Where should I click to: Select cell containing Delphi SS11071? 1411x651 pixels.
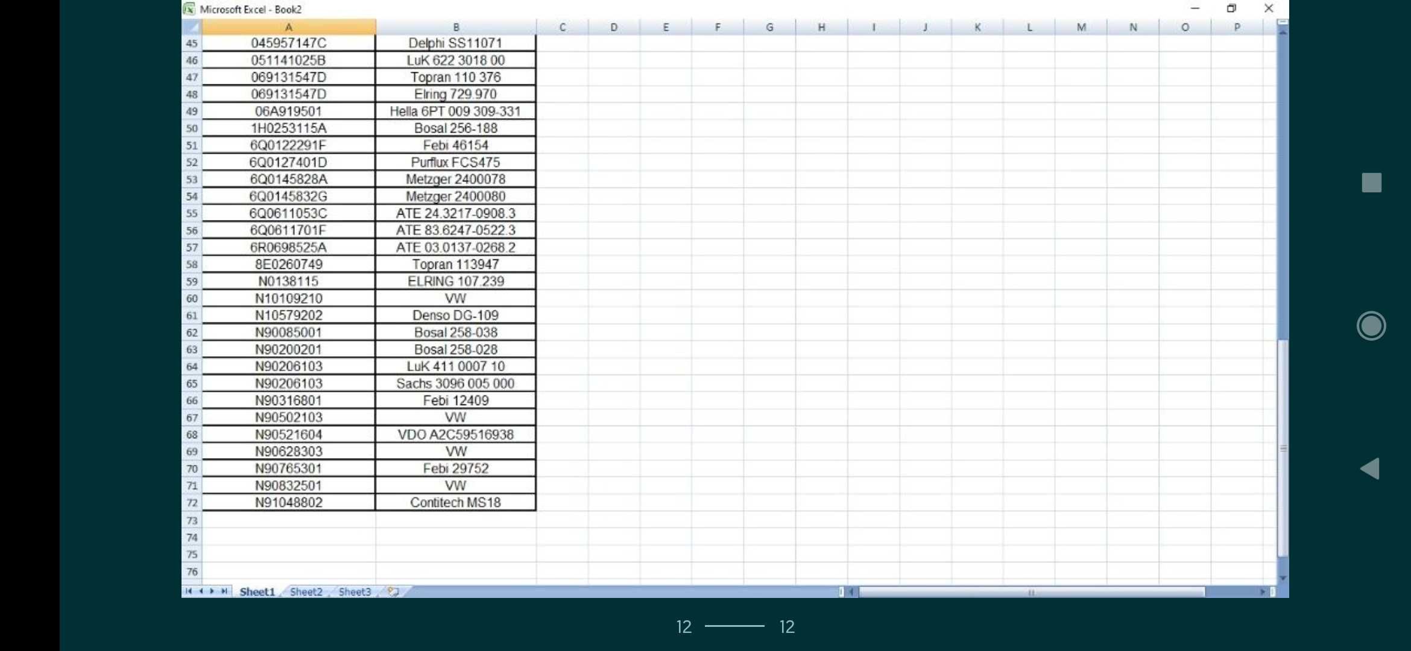click(455, 43)
